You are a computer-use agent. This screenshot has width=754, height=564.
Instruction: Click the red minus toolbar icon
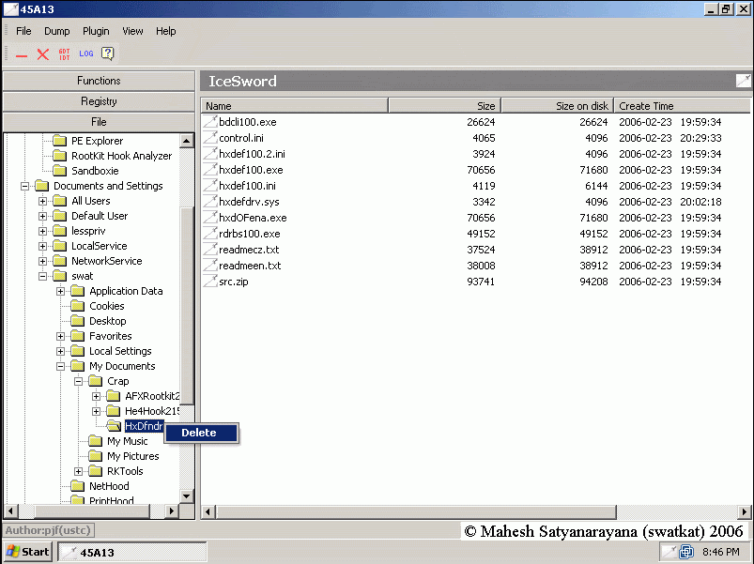pos(22,55)
